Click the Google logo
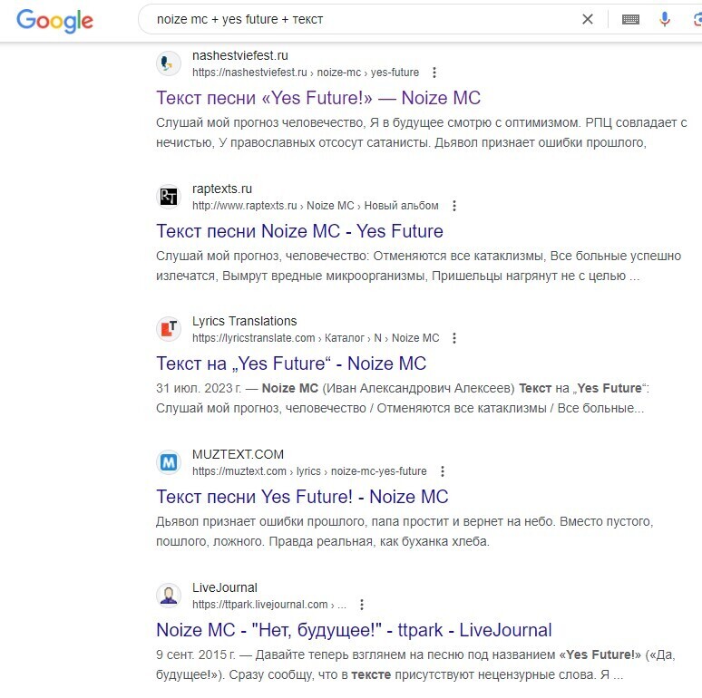This screenshot has width=702, height=698. tap(54, 20)
